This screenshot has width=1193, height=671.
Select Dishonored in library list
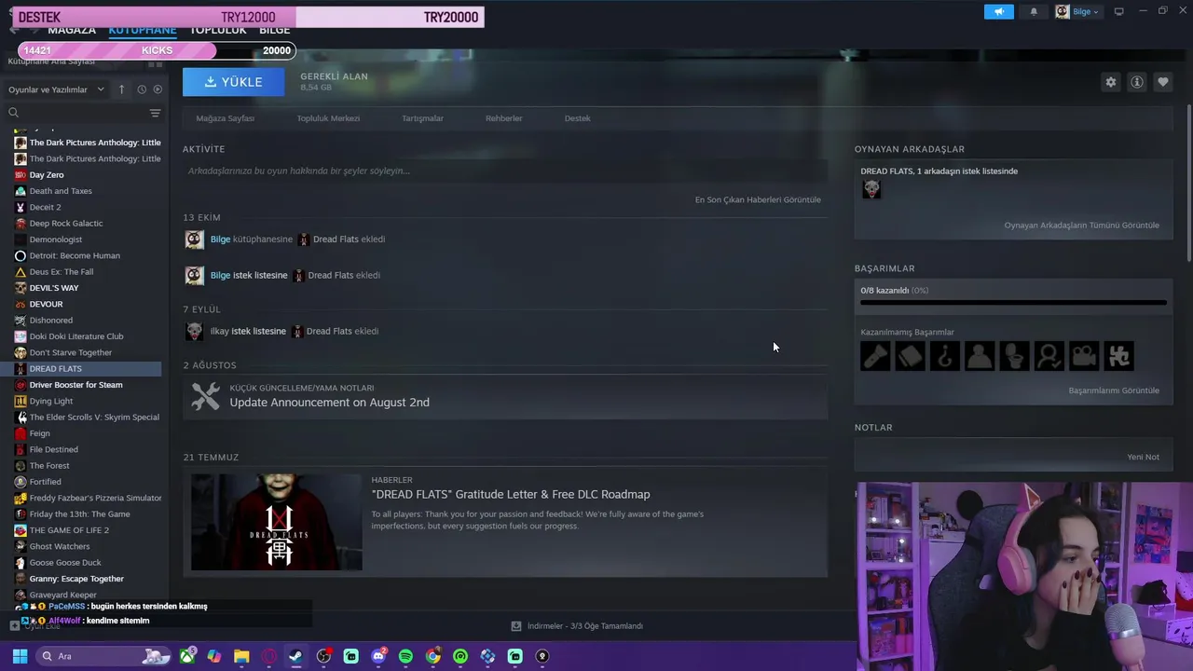(50, 321)
